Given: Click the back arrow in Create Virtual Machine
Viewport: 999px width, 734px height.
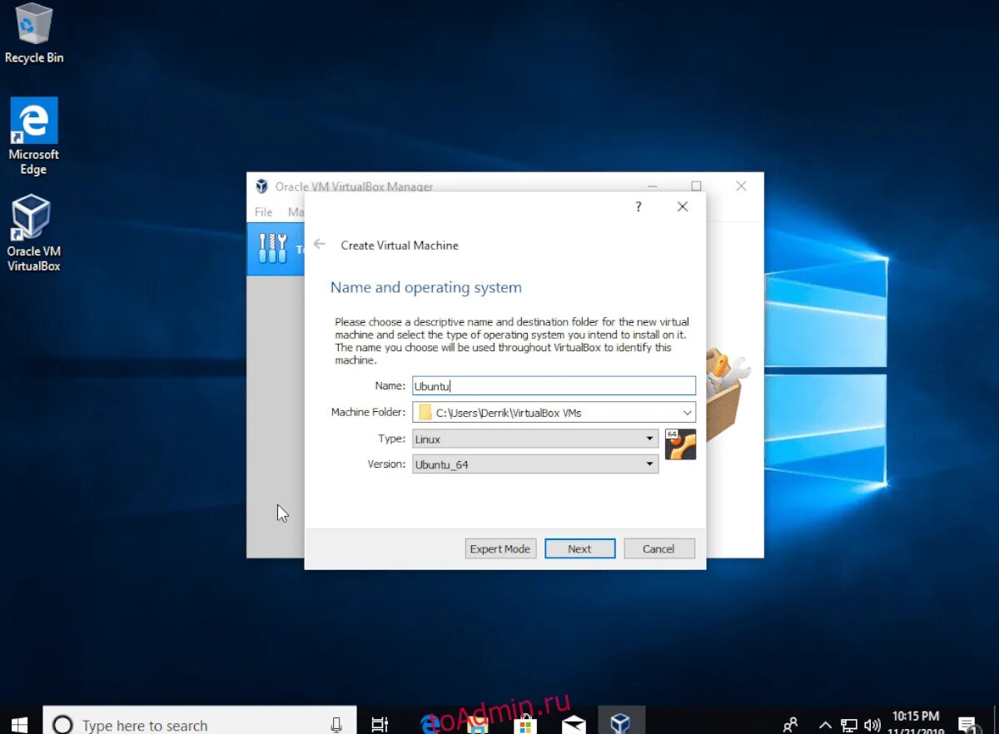Looking at the screenshot, I should 320,245.
